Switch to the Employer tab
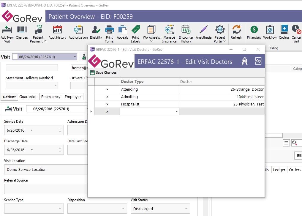 [73, 97]
